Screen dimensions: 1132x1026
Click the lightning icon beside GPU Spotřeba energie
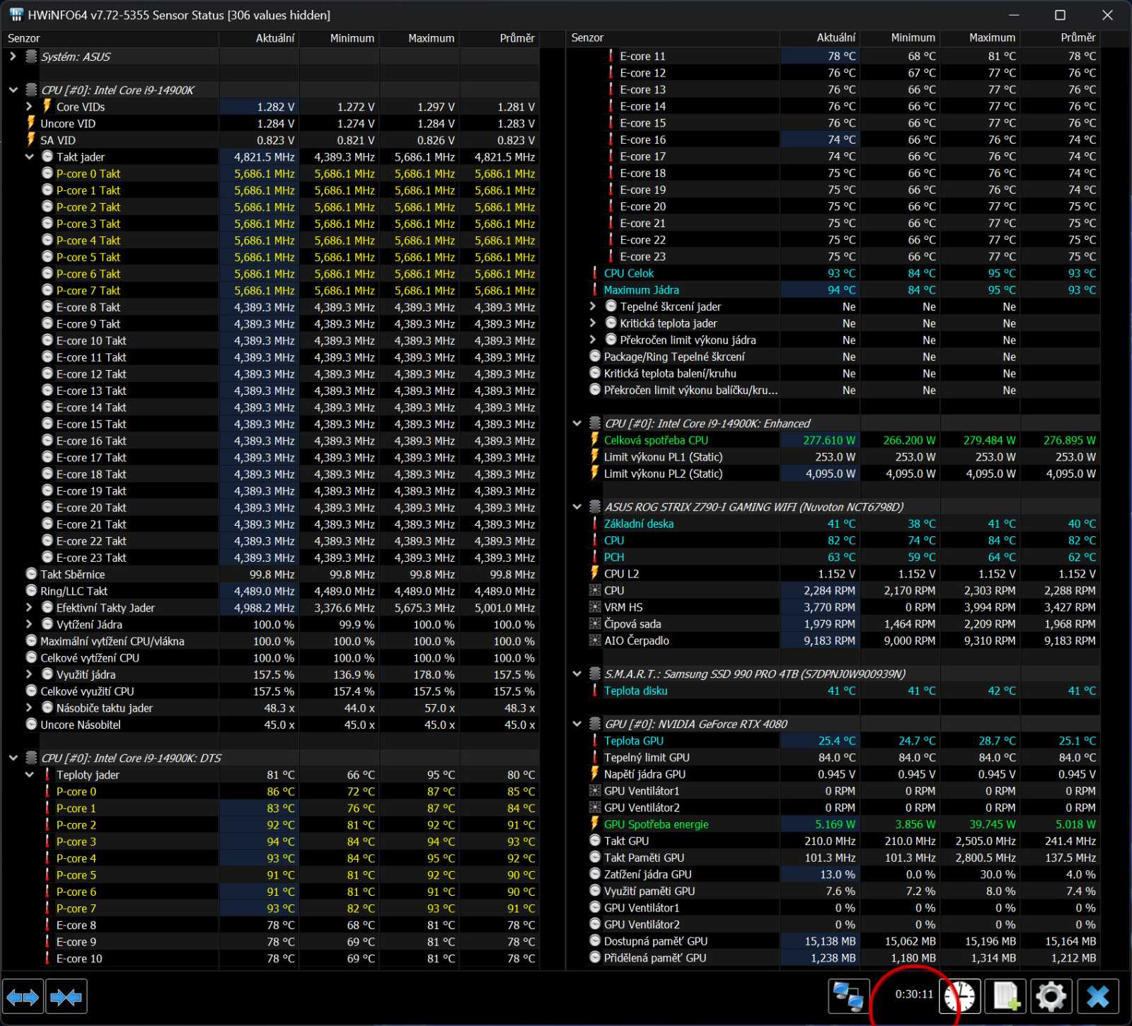[595, 824]
